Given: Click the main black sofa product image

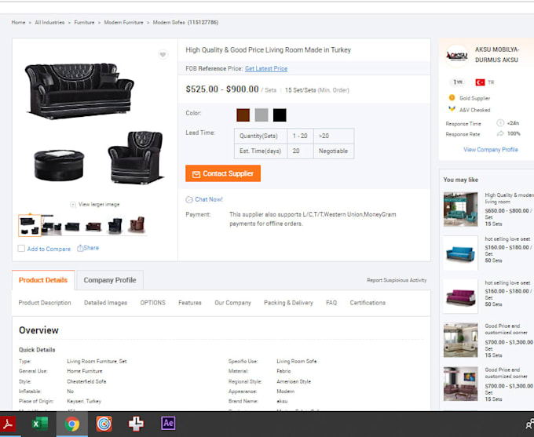Looking at the screenshot, I should pyautogui.click(x=79, y=90).
